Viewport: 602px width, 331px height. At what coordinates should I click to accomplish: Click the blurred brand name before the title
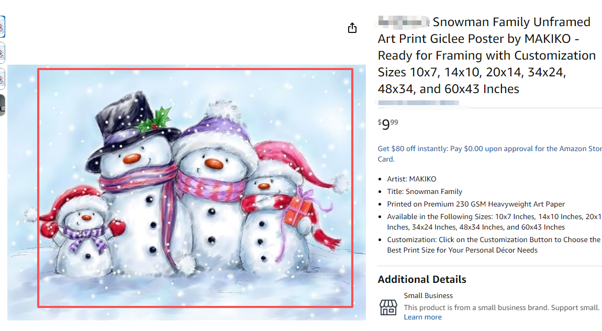(x=403, y=22)
